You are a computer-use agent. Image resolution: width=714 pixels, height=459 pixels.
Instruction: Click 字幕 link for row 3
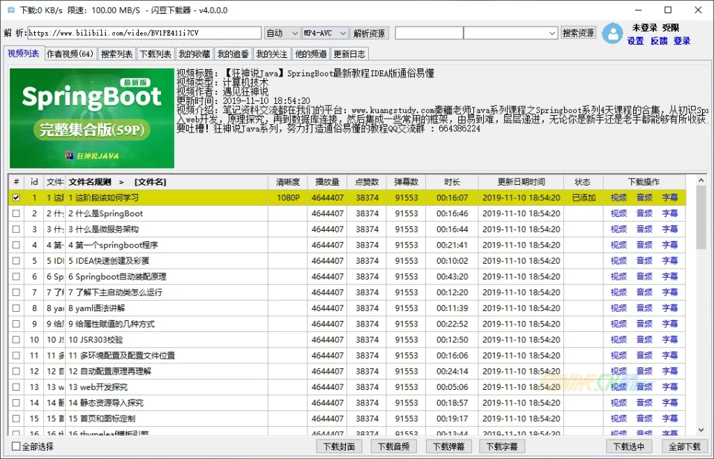point(669,229)
